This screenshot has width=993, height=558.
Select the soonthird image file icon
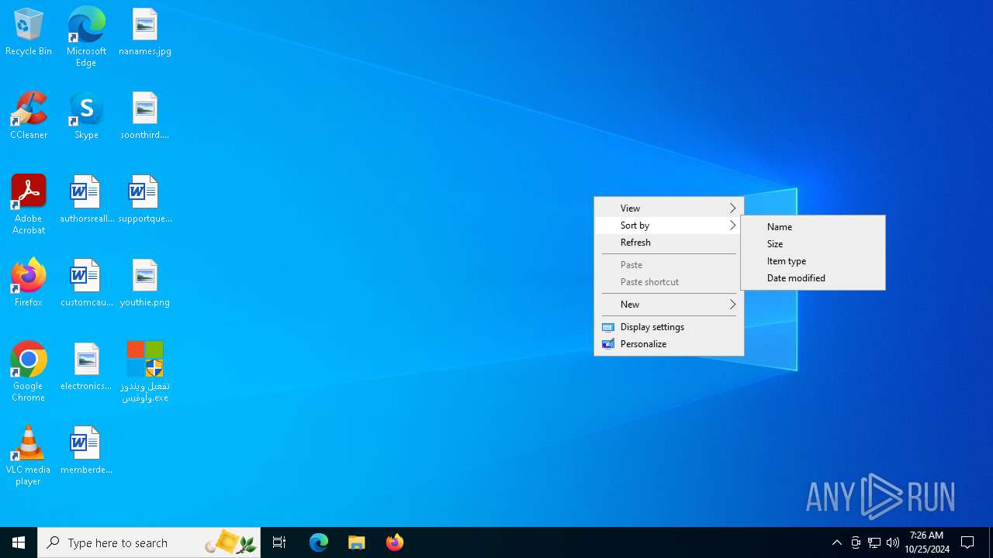pos(145,116)
